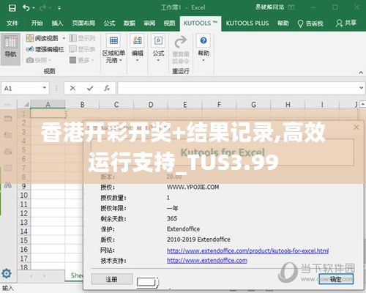366x293 pixels.
Task: Click the select all corner triangle
Action: coord(26,105)
